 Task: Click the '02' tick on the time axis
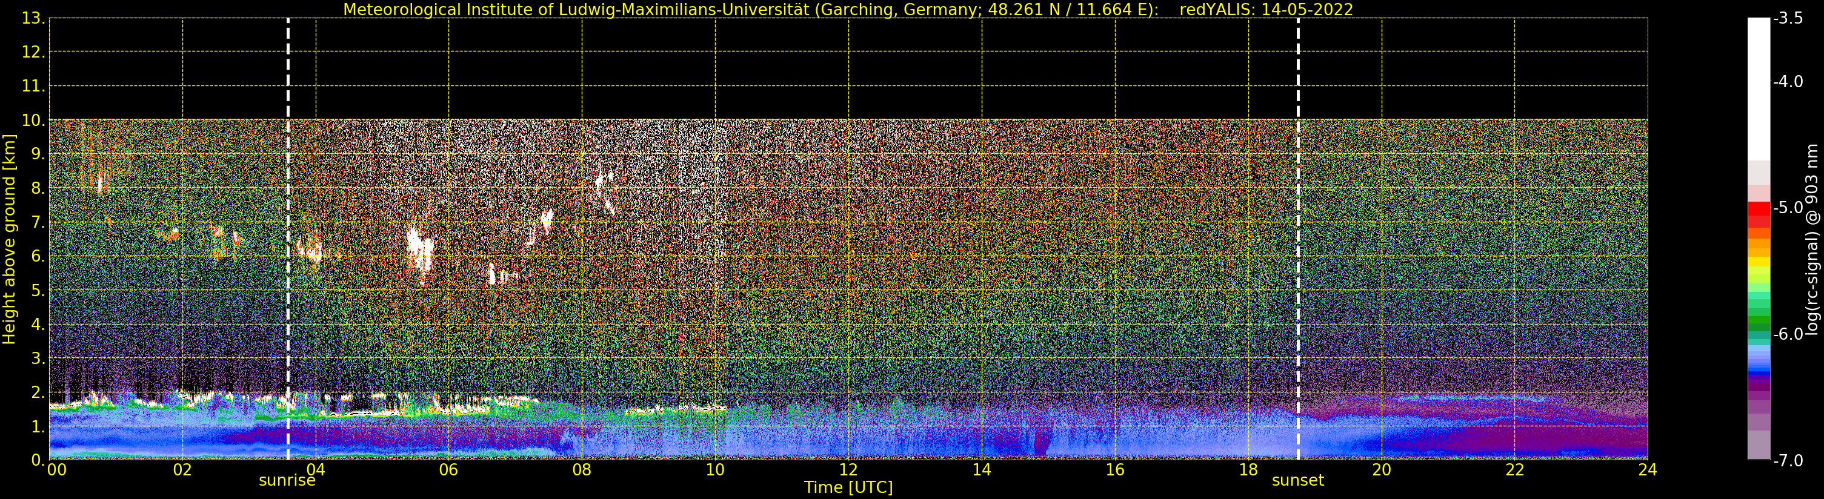[182, 470]
